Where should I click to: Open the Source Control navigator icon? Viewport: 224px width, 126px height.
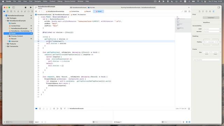pyautogui.click(x=8, y=12)
